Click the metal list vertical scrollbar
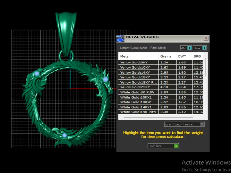This screenshot has height=173, width=231. tap(205, 67)
